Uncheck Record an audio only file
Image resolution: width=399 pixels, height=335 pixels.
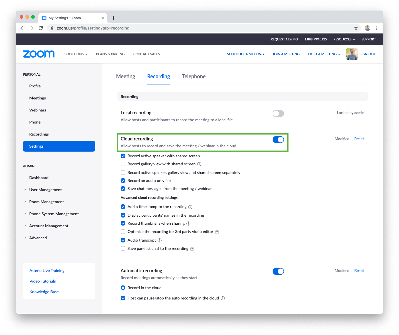pos(123,181)
